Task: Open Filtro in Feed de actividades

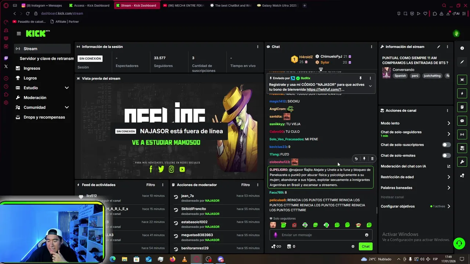Action: pos(151,185)
